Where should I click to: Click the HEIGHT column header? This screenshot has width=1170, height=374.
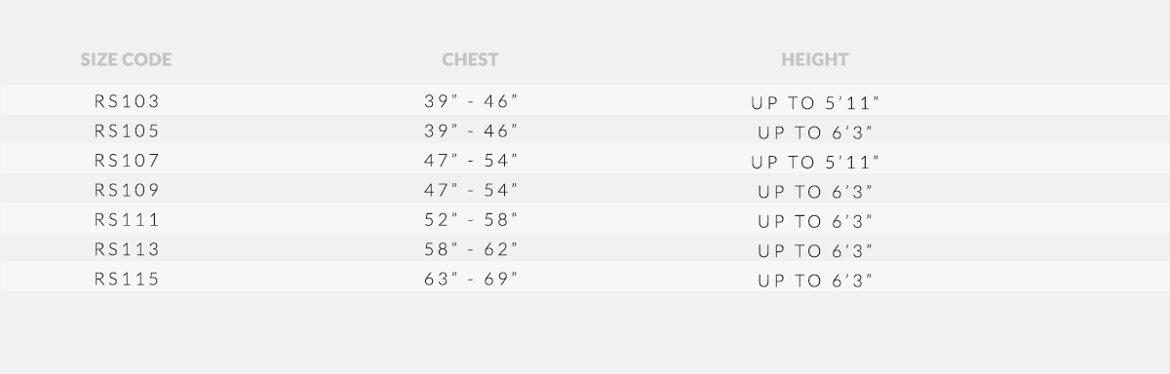814,59
